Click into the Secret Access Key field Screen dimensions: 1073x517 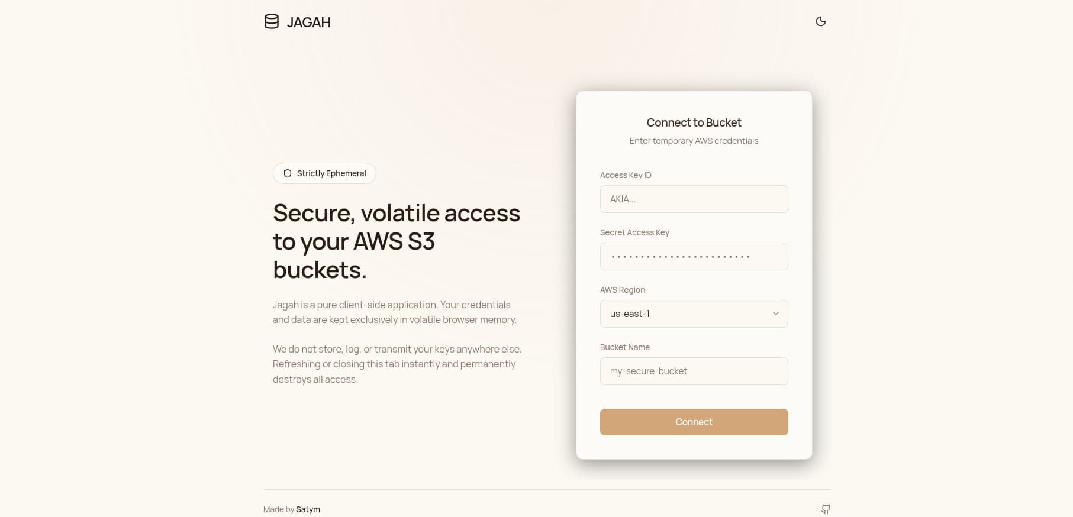tap(694, 256)
